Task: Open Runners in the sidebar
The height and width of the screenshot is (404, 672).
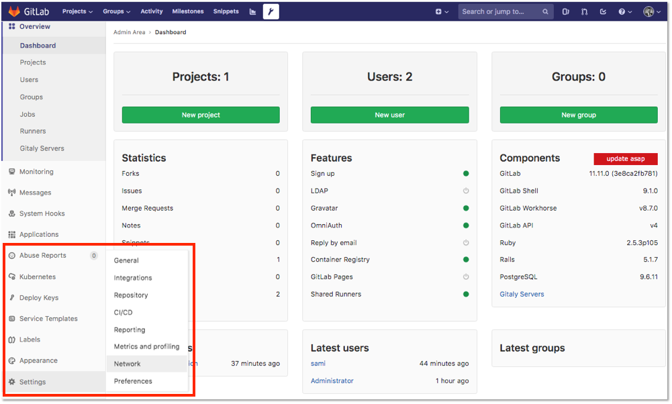Action: tap(33, 131)
